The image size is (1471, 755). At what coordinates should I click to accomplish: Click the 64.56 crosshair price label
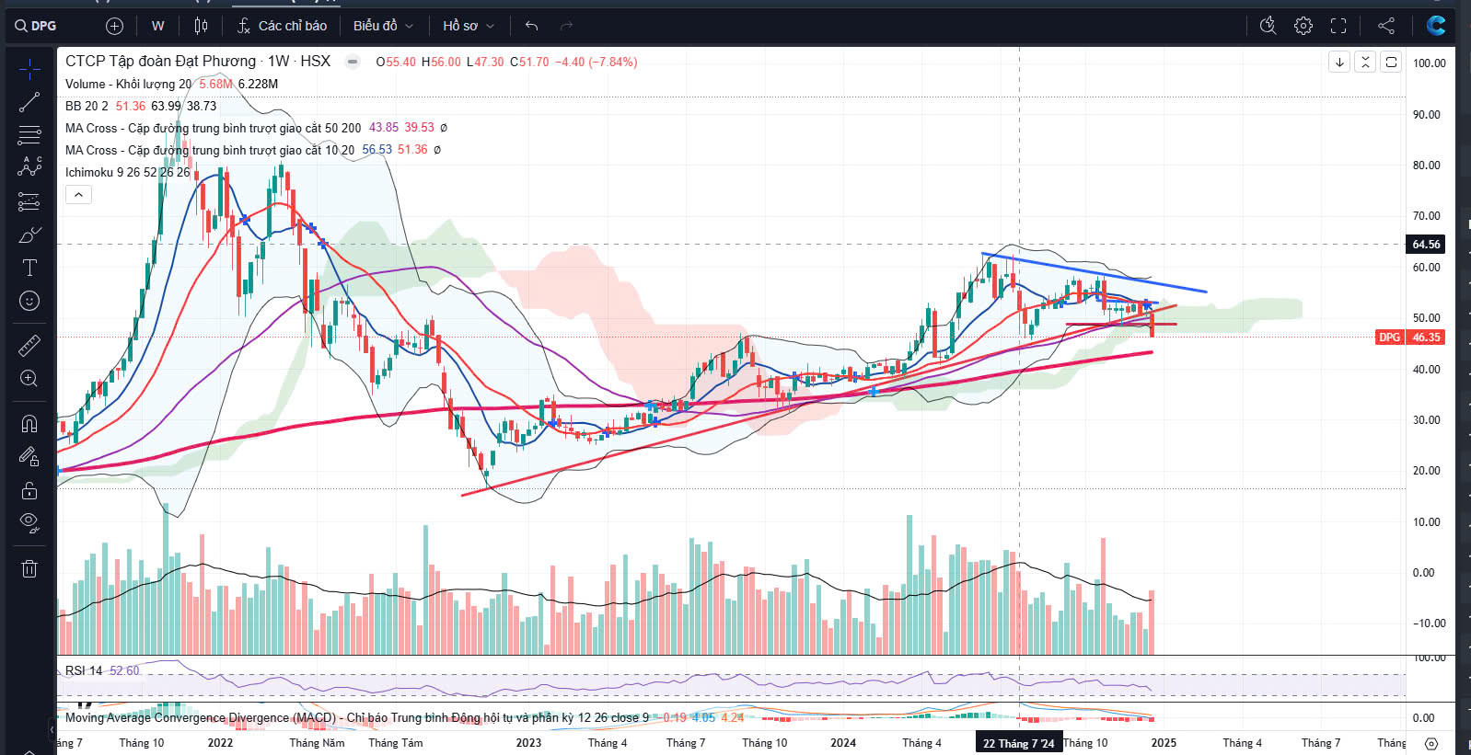[1426, 244]
